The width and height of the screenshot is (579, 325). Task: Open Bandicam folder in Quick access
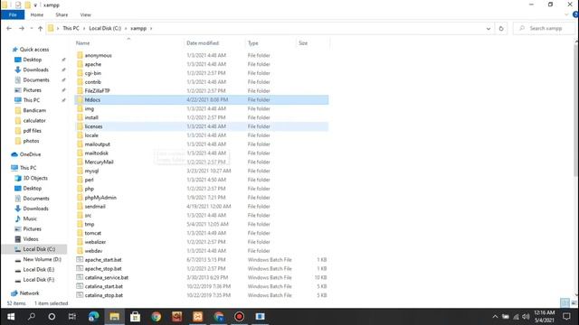point(34,110)
